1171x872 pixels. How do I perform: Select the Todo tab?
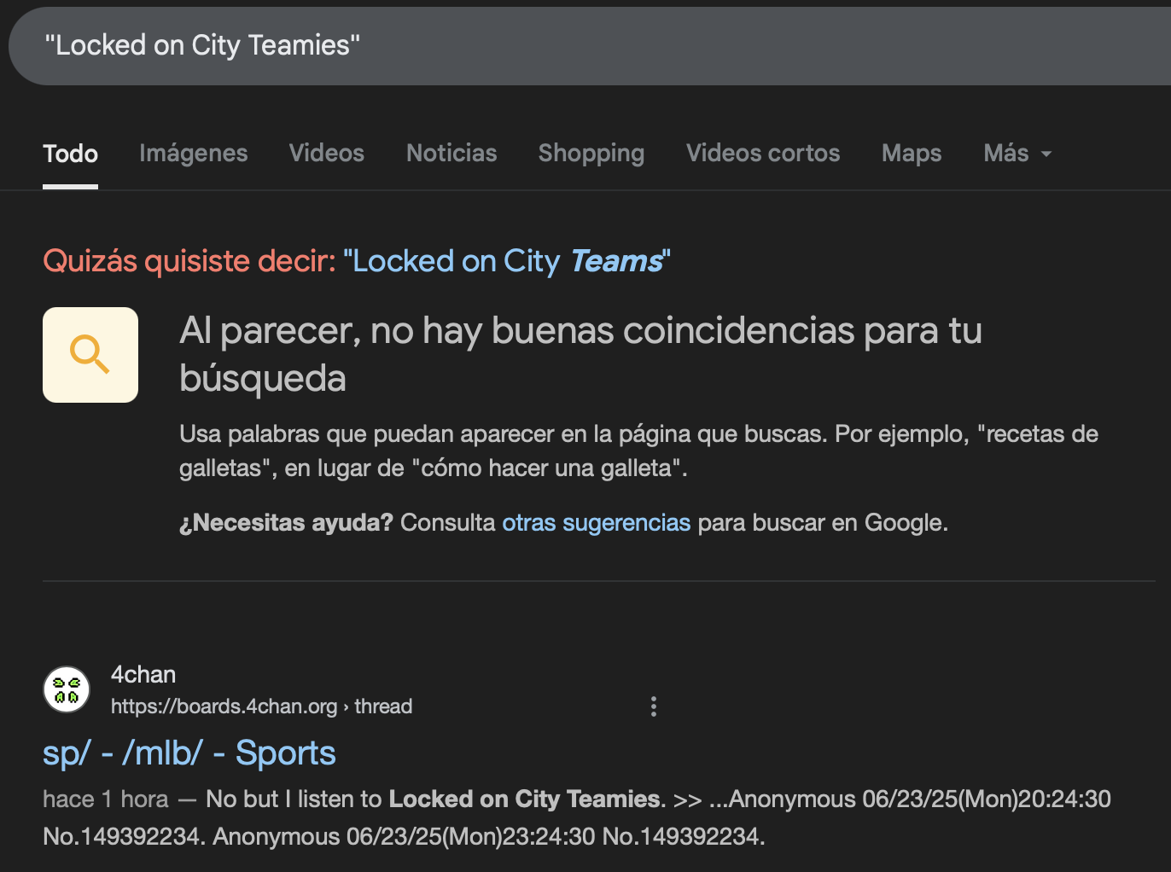[70, 154]
